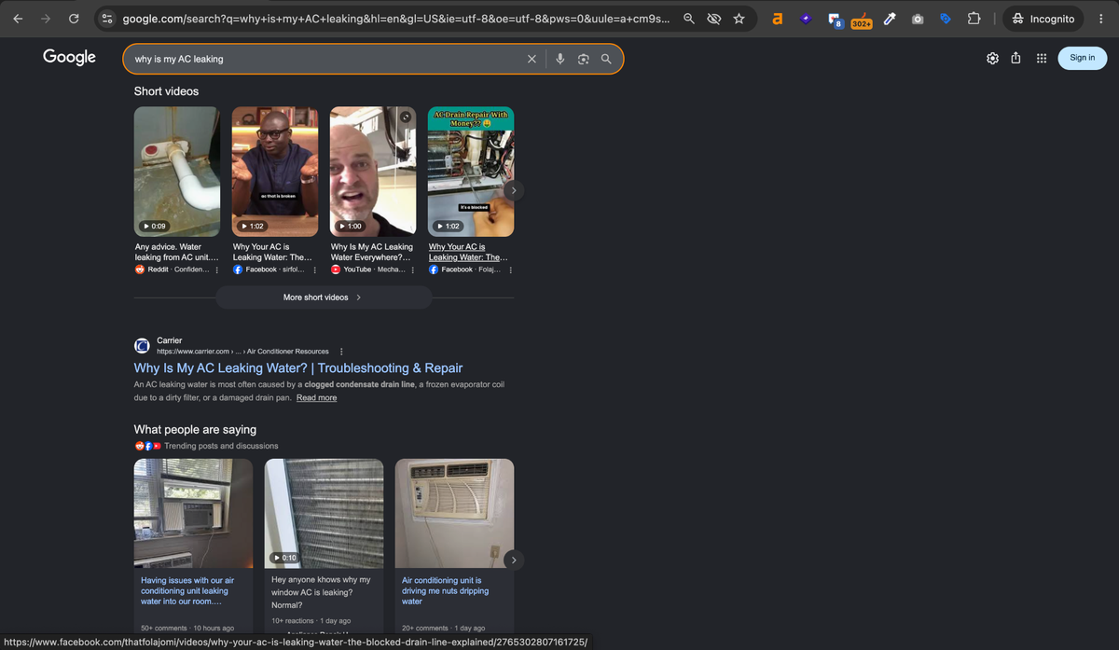Open options menu for the Reddit short video

(217, 270)
